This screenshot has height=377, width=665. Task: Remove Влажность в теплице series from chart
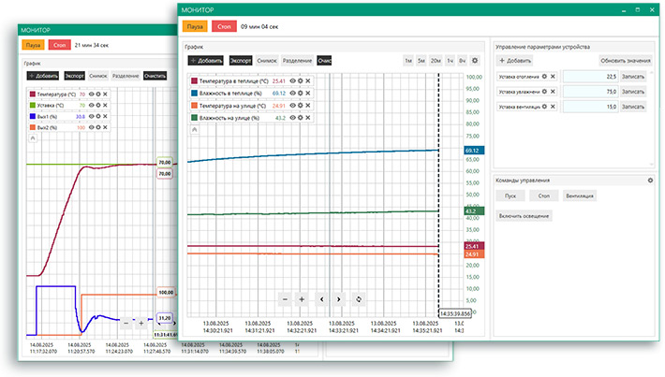pos(308,94)
